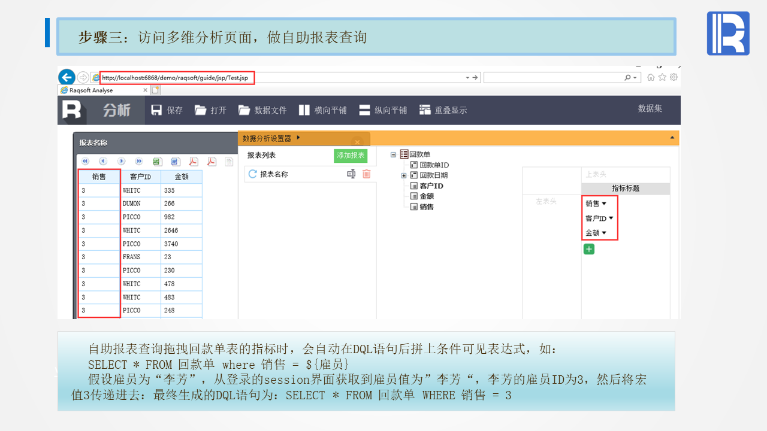Click the 指标标题 header cell
767x431 pixels.
pos(626,189)
